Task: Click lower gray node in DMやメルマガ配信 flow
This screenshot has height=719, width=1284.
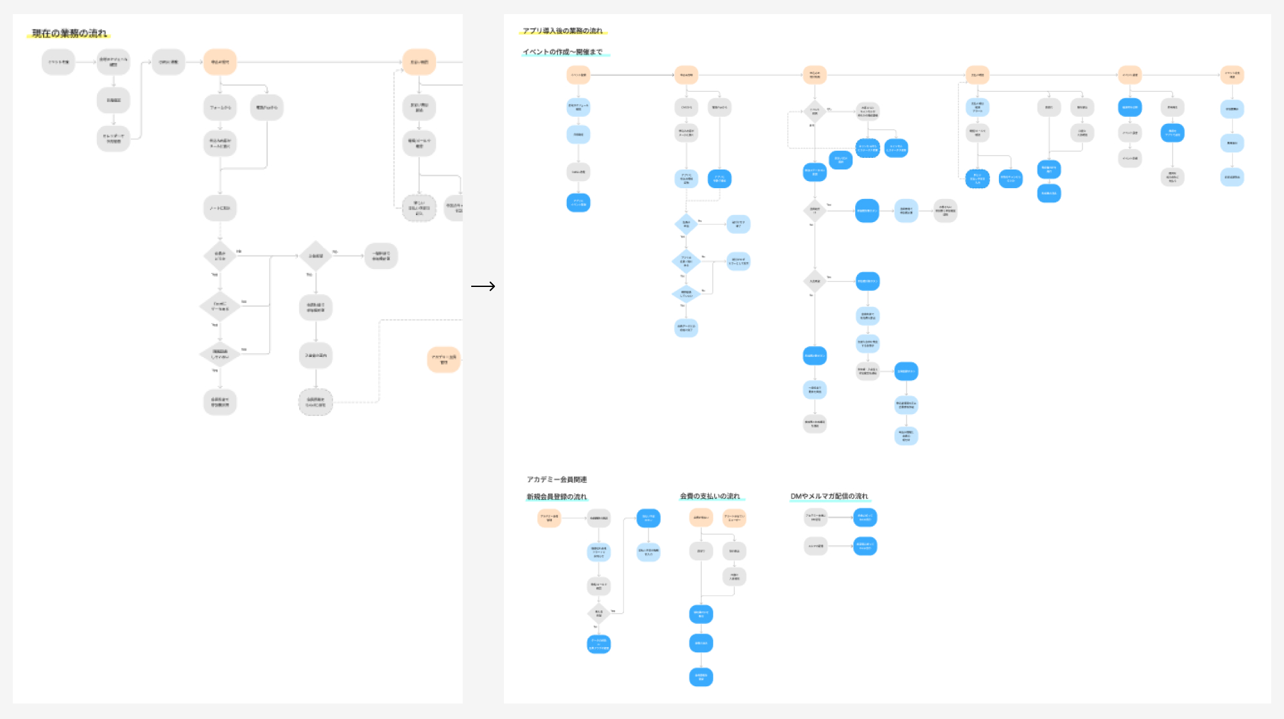Action: [815, 546]
